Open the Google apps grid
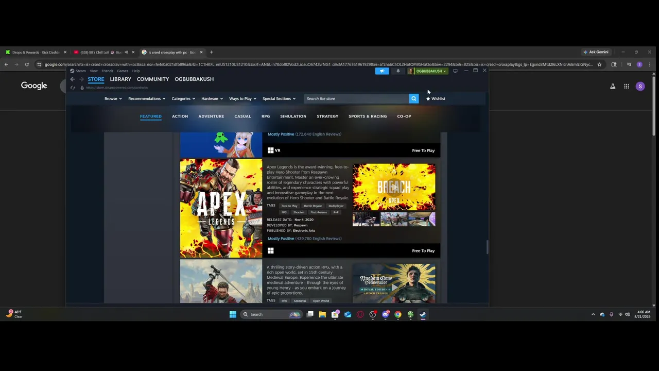 tap(627, 87)
